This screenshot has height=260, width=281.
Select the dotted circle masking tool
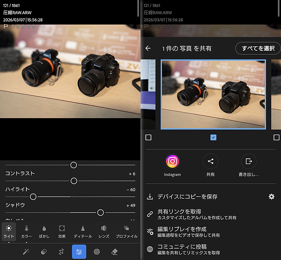(x=97, y=252)
